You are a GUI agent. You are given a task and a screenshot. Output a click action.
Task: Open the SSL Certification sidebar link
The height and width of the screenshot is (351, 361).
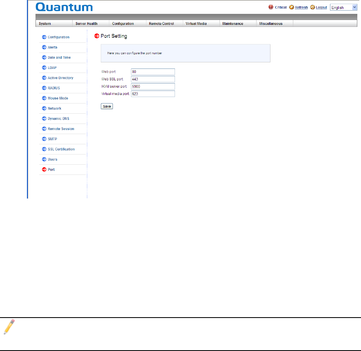pos(61,149)
